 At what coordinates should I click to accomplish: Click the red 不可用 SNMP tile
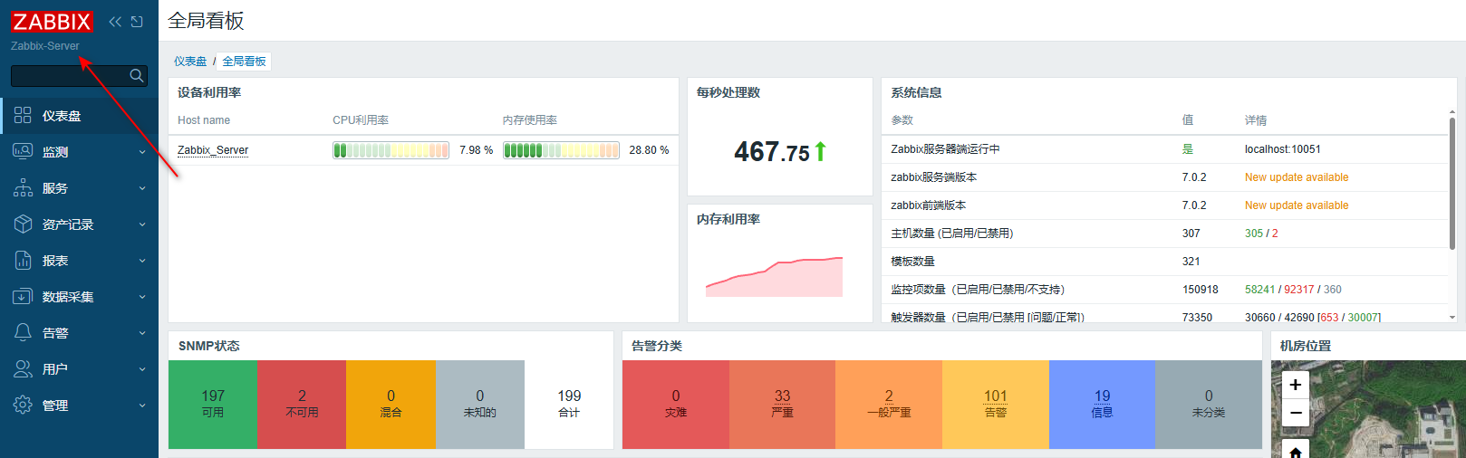tap(302, 404)
